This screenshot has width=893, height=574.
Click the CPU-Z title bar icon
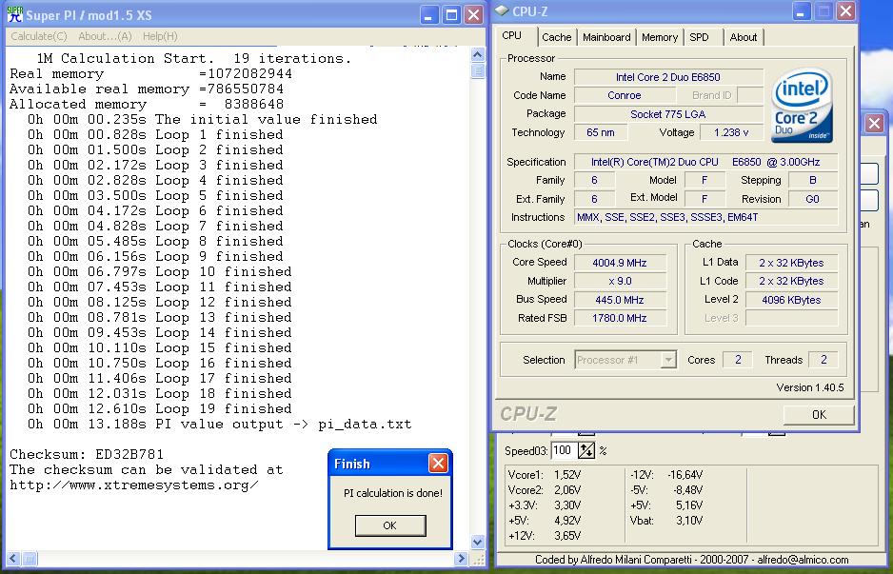pyautogui.click(x=502, y=10)
